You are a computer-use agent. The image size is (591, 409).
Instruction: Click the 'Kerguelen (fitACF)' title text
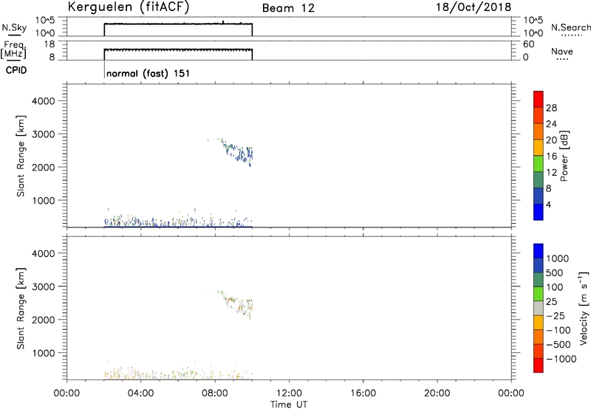point(128,7)
